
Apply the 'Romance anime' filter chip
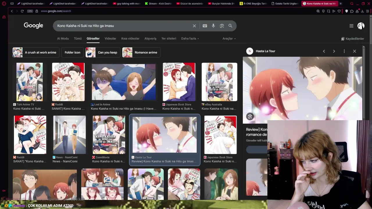click(142, 53)
